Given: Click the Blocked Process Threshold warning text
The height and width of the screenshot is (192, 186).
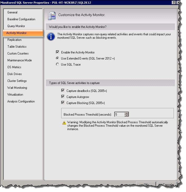Looking at the screenshot, I should tap(118, 126).
